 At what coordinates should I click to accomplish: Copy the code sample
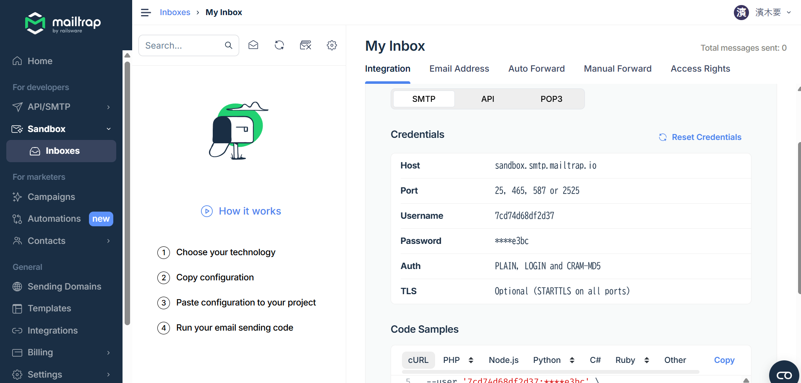tap(724, 360)
